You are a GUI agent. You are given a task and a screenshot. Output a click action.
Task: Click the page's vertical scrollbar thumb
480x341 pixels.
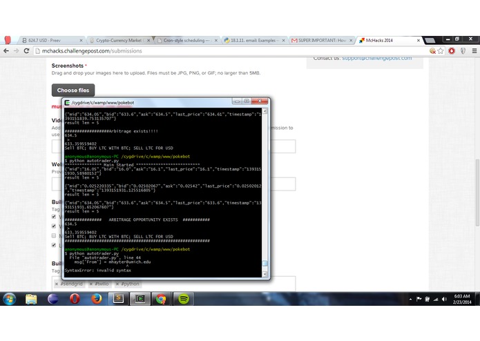pyautogui.click(x=477, y=193)
